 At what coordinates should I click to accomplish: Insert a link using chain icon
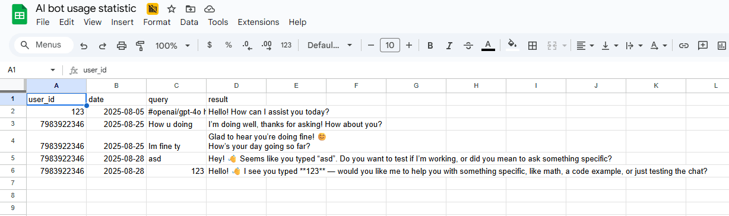click(x=684, y=46)
